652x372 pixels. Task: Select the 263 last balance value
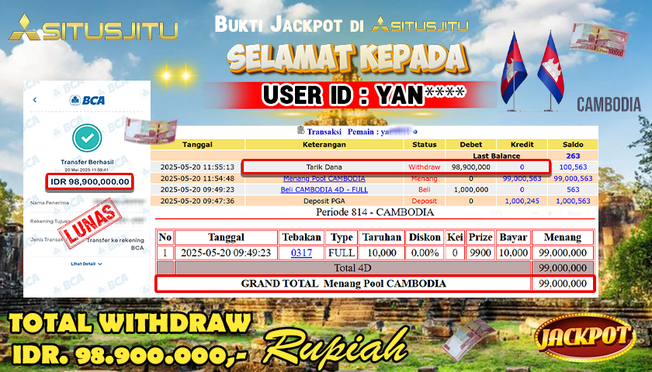coord(573,156)
